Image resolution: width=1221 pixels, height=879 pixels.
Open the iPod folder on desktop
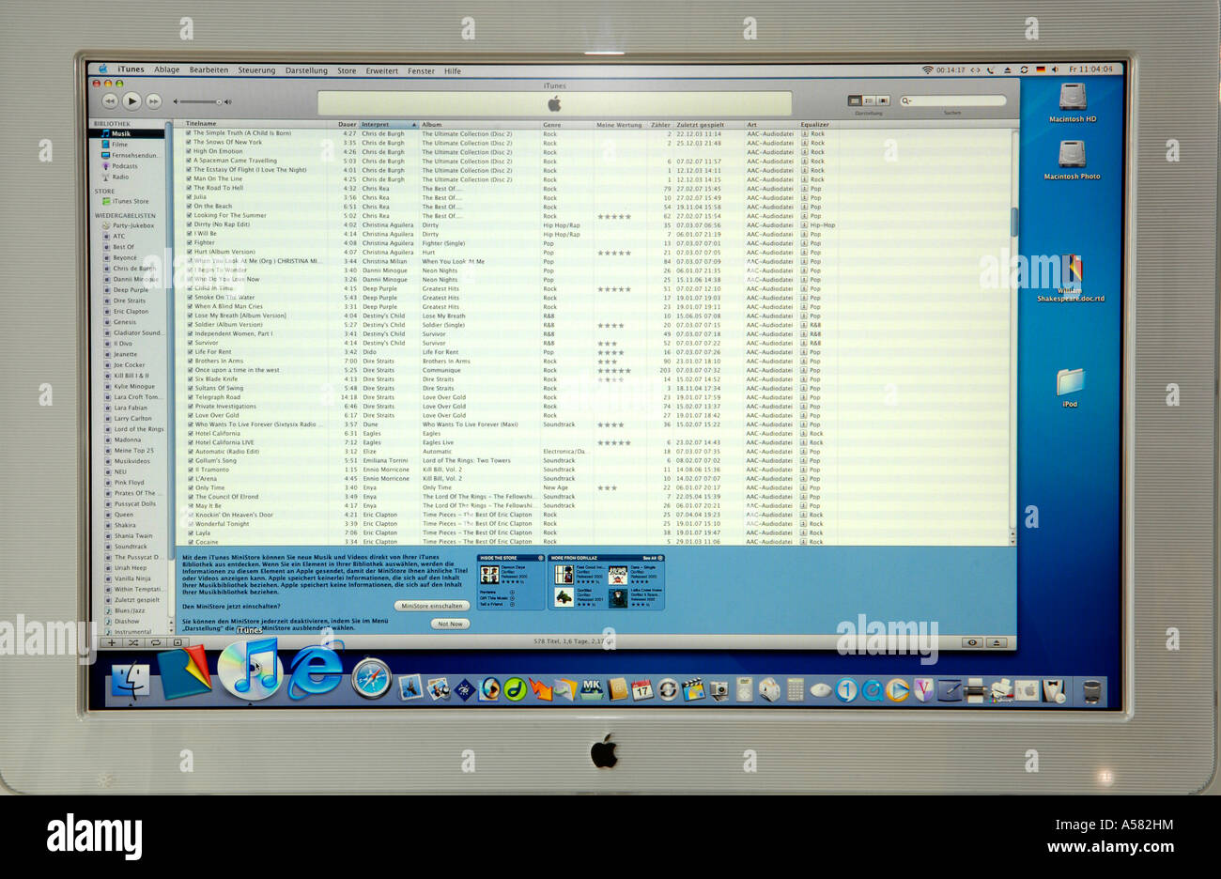click(x=1070, y=387)
